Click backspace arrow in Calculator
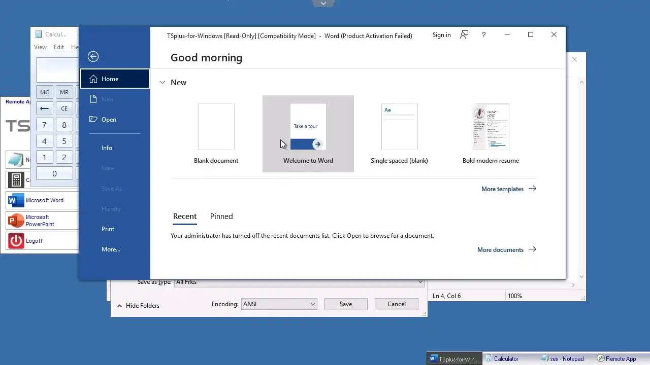This screenshot has height=365, width=650. click(44, 108)
